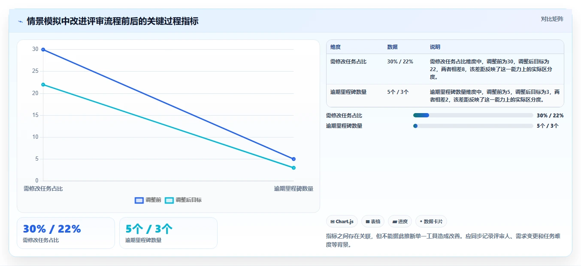Click the 调整后目标 data point at value 22
Screen dimensions: 581x266
pyautogui.click(x=43, y=84)
